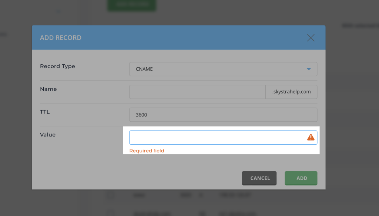This screenshot has height=216, width=379.
Task: Click the Name field label
Action: tap(48, 89)
